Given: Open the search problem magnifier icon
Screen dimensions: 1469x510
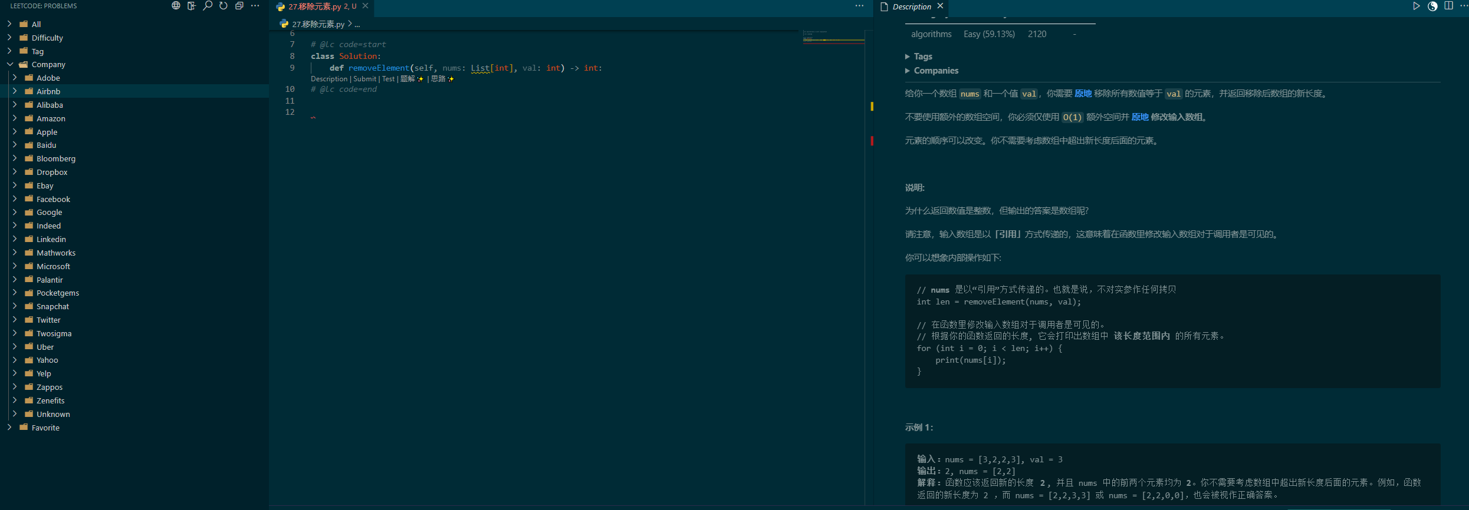Looking at the screenshot, I should coord(208,6).
